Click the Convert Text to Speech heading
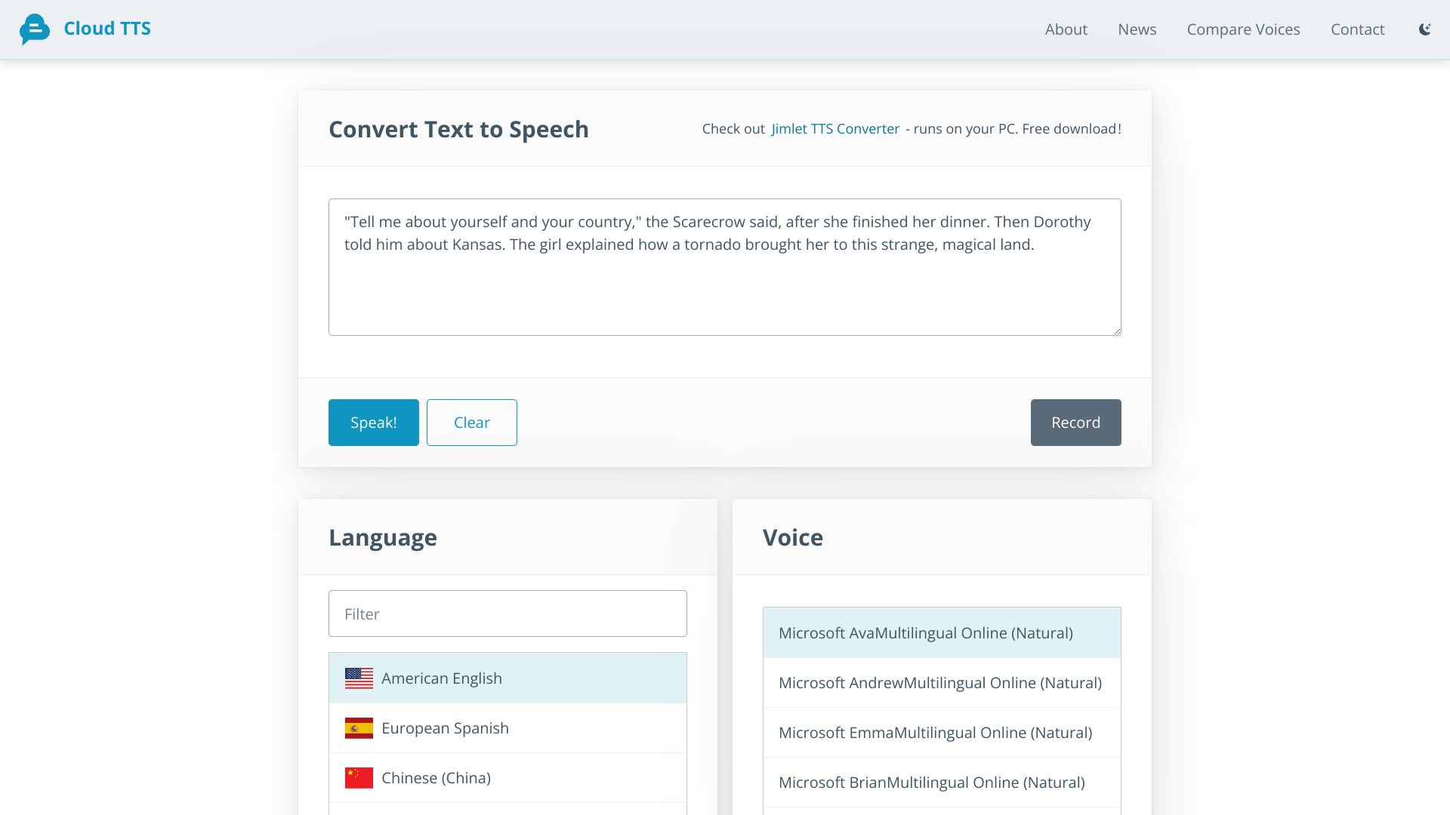 click(458, 129)
